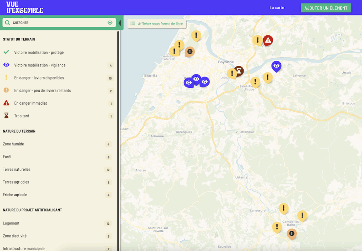362x251 pixels.
Task: Click the brown hourglass marker near Bayonne
Action: (239, 71)
